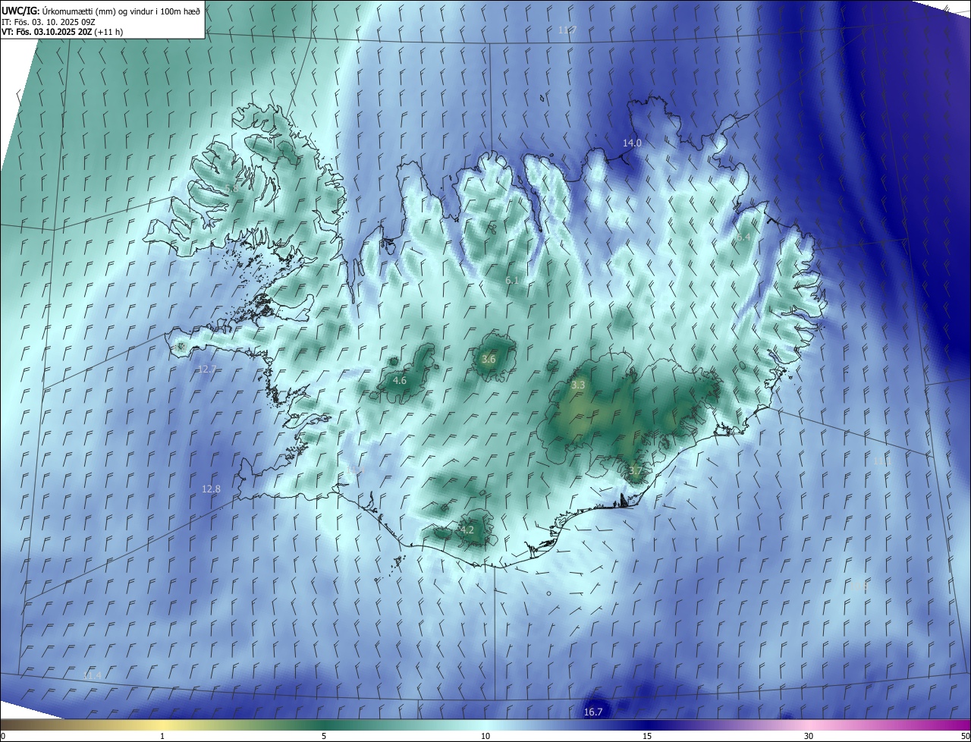Viewport: 971px width, 742px height.
Task: Click the 3.6 value on Hofsjökull glacier
Action: tap(489, 360)
